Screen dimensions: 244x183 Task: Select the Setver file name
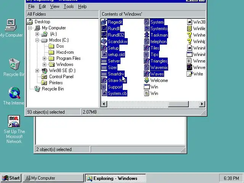pyautogui.click(x=114, y=61)
